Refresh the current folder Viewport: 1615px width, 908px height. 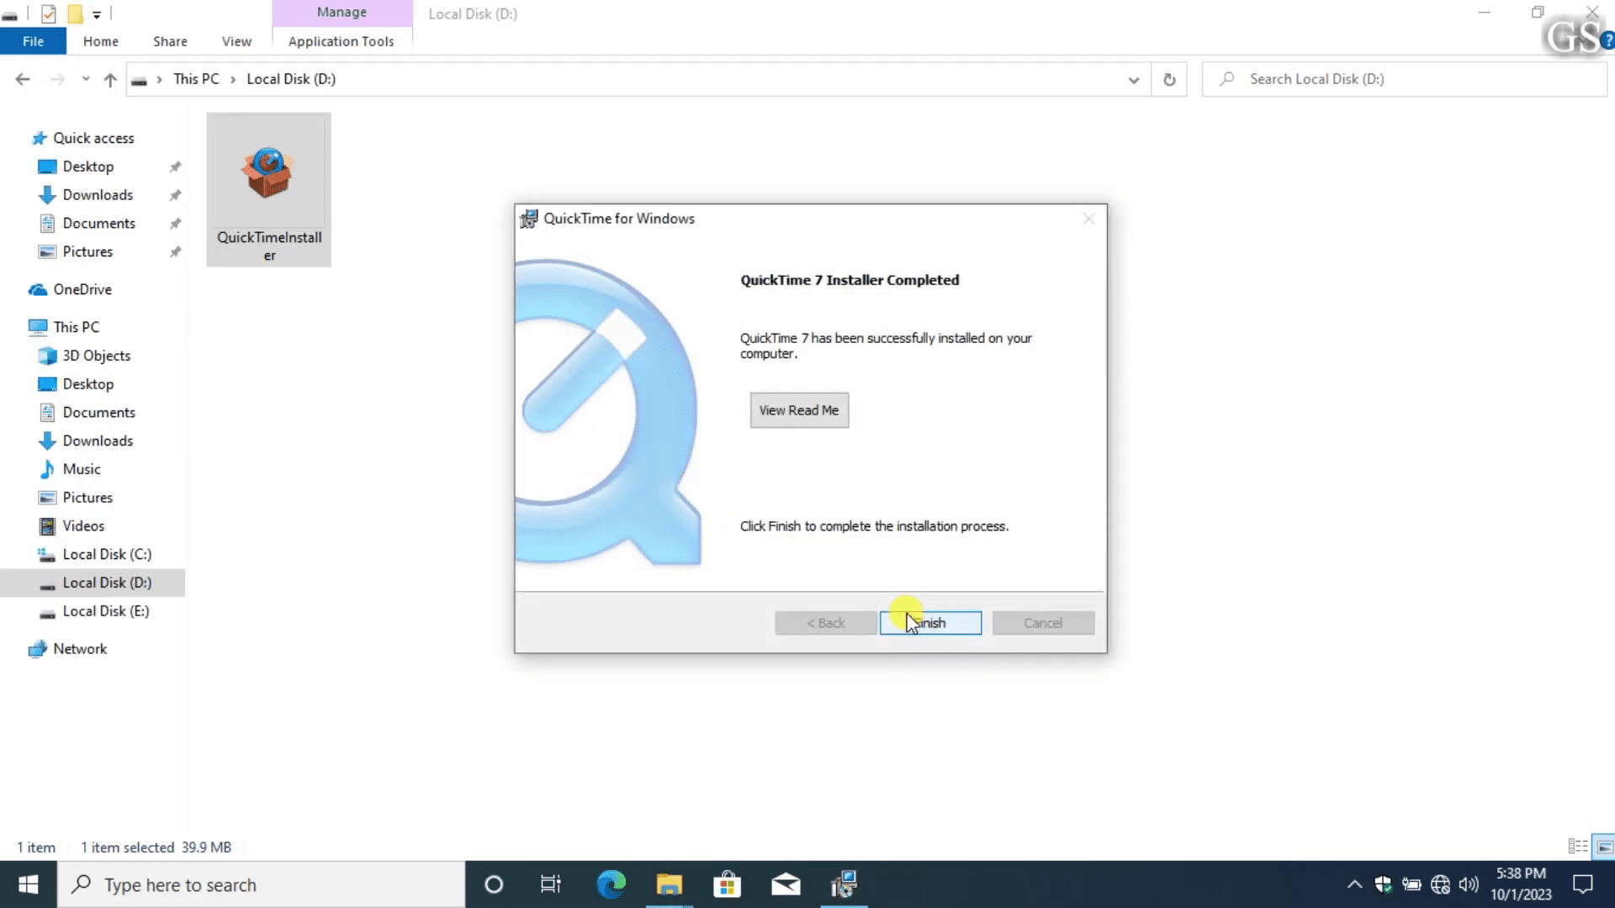click(x=1169, y=80)
